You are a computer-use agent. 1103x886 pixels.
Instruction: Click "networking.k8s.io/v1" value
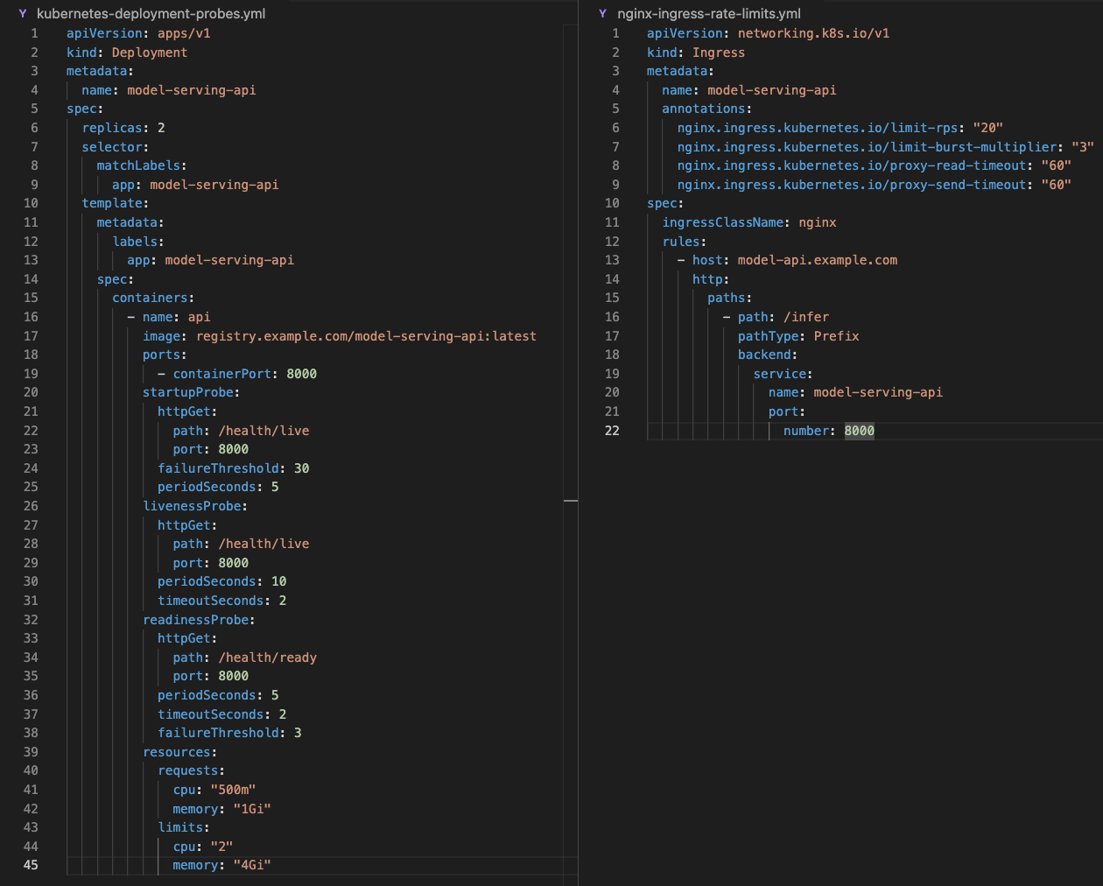(813, 33)
